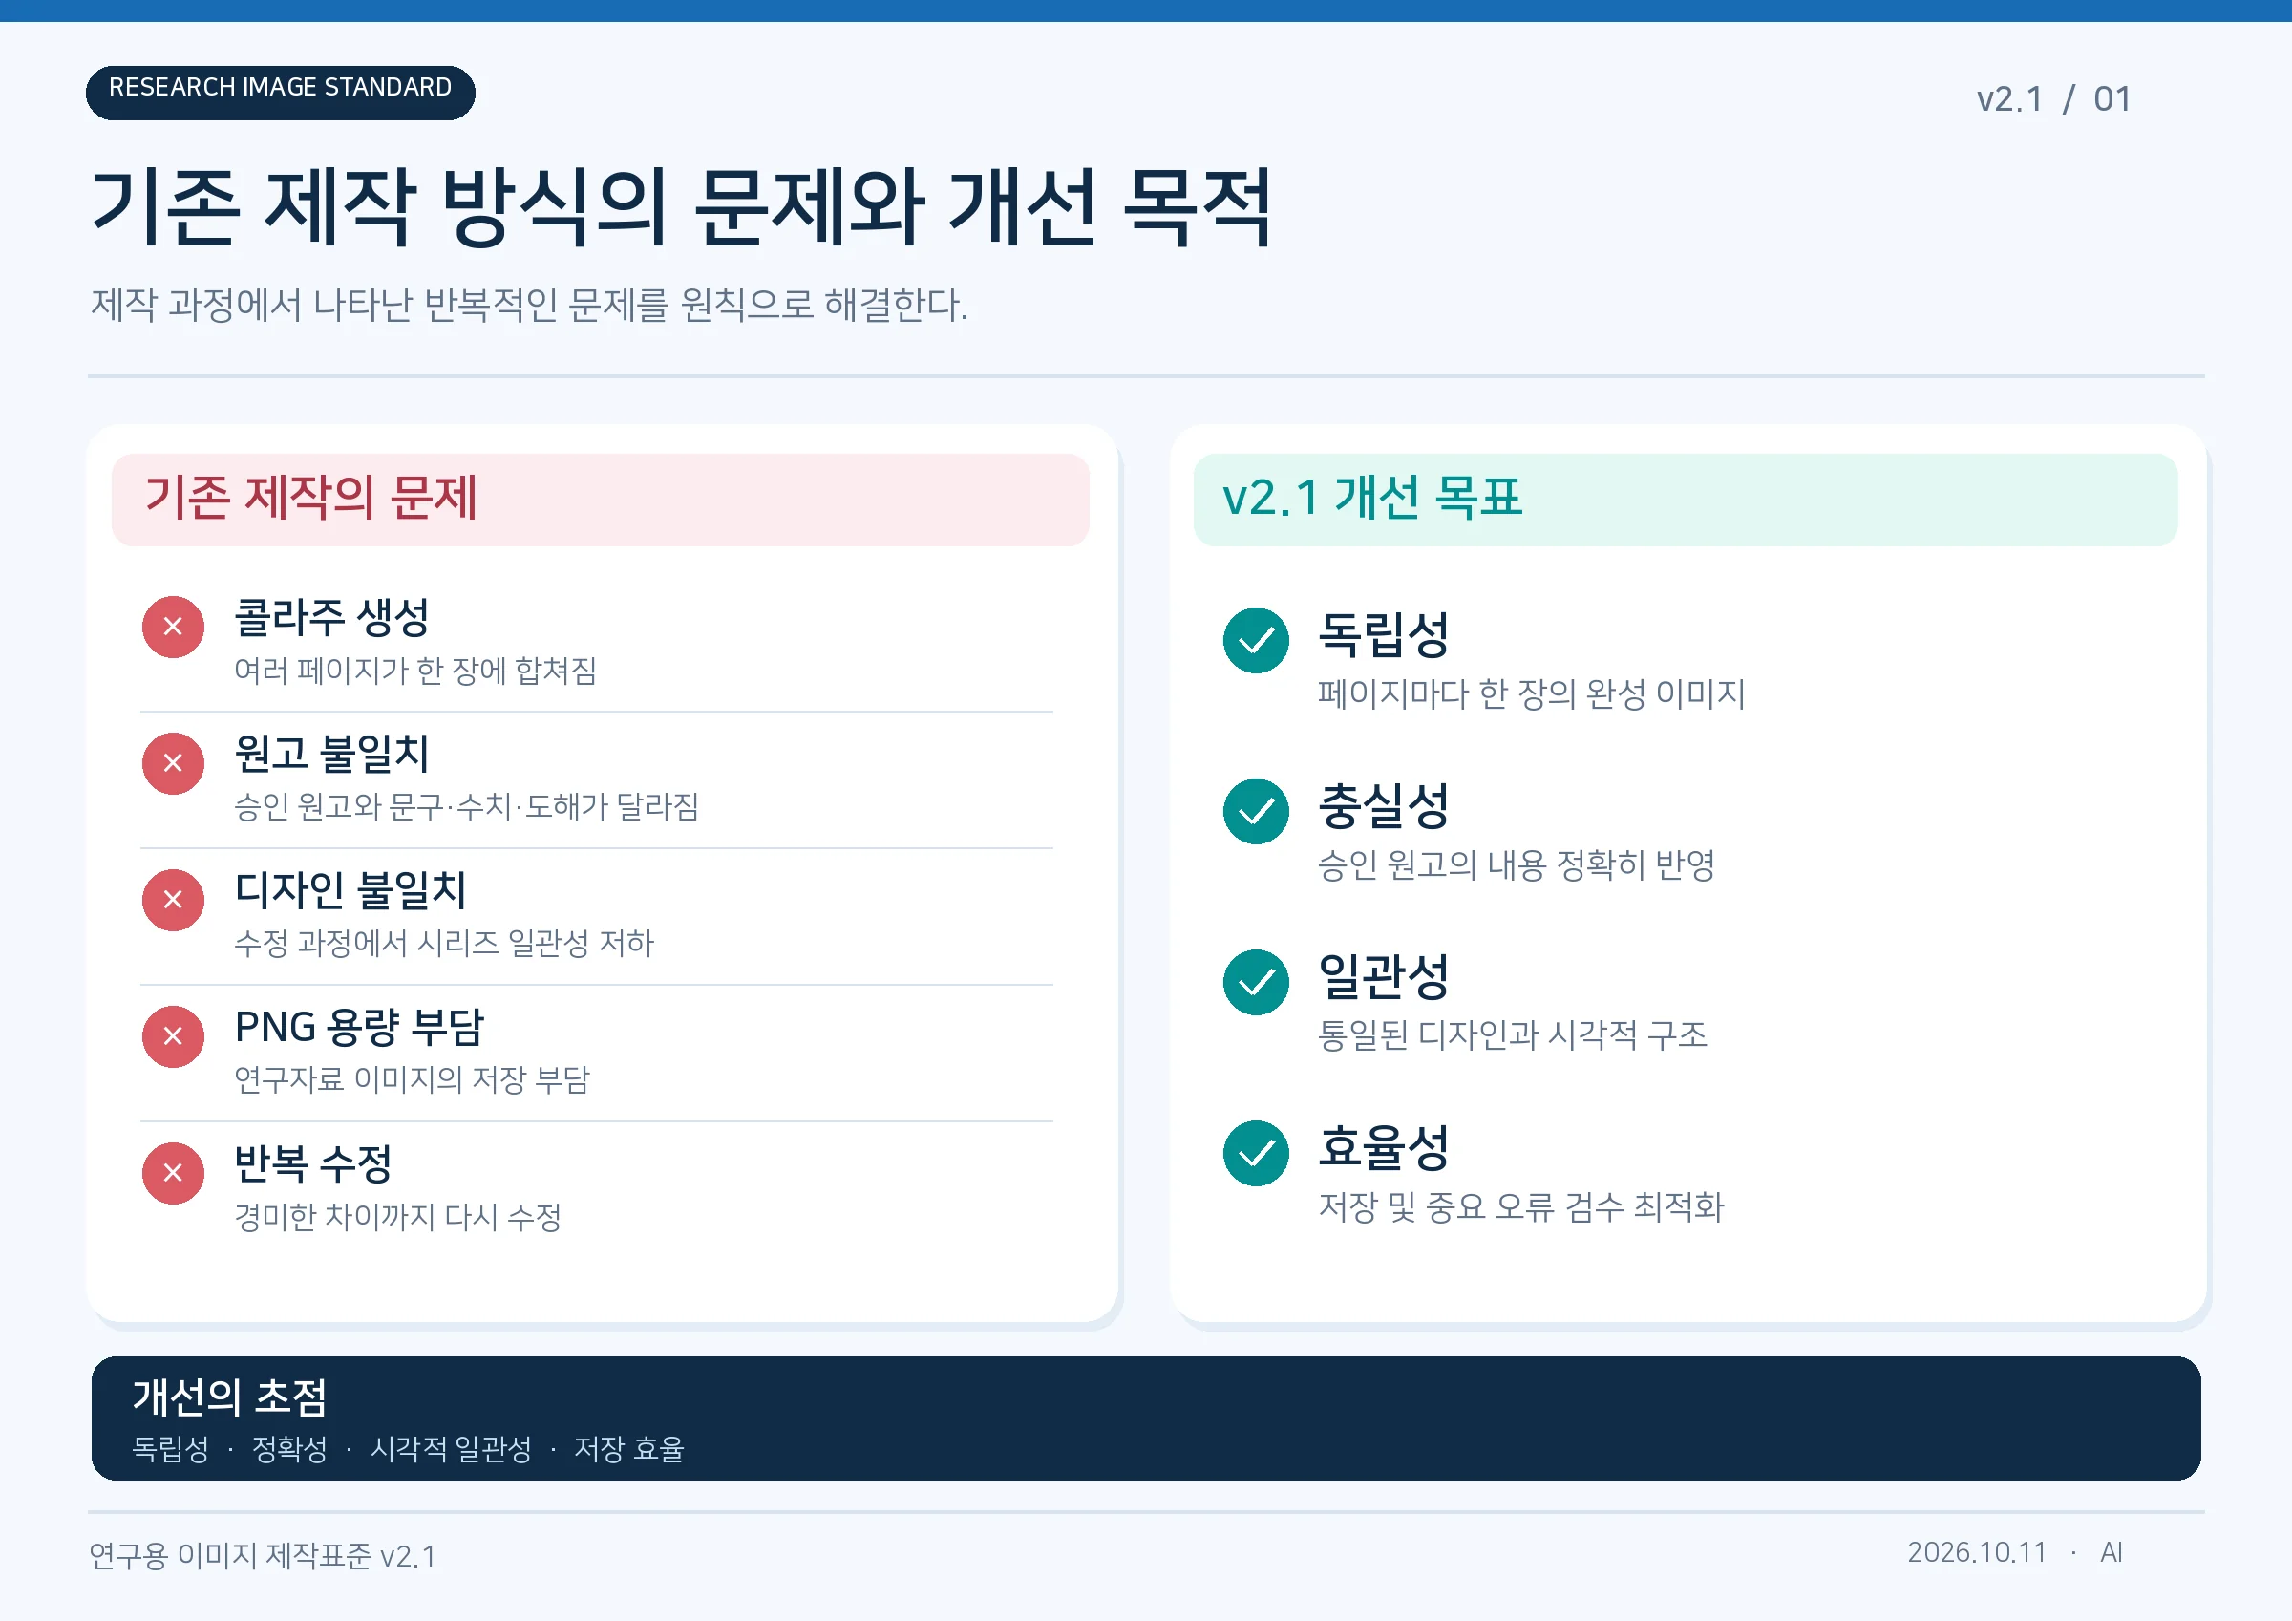The height and width of the screenshot is (1621, 2292).
Task: Click the text 승인 원고와 문구·수치·도해가 달라짐
Action: 466,806
